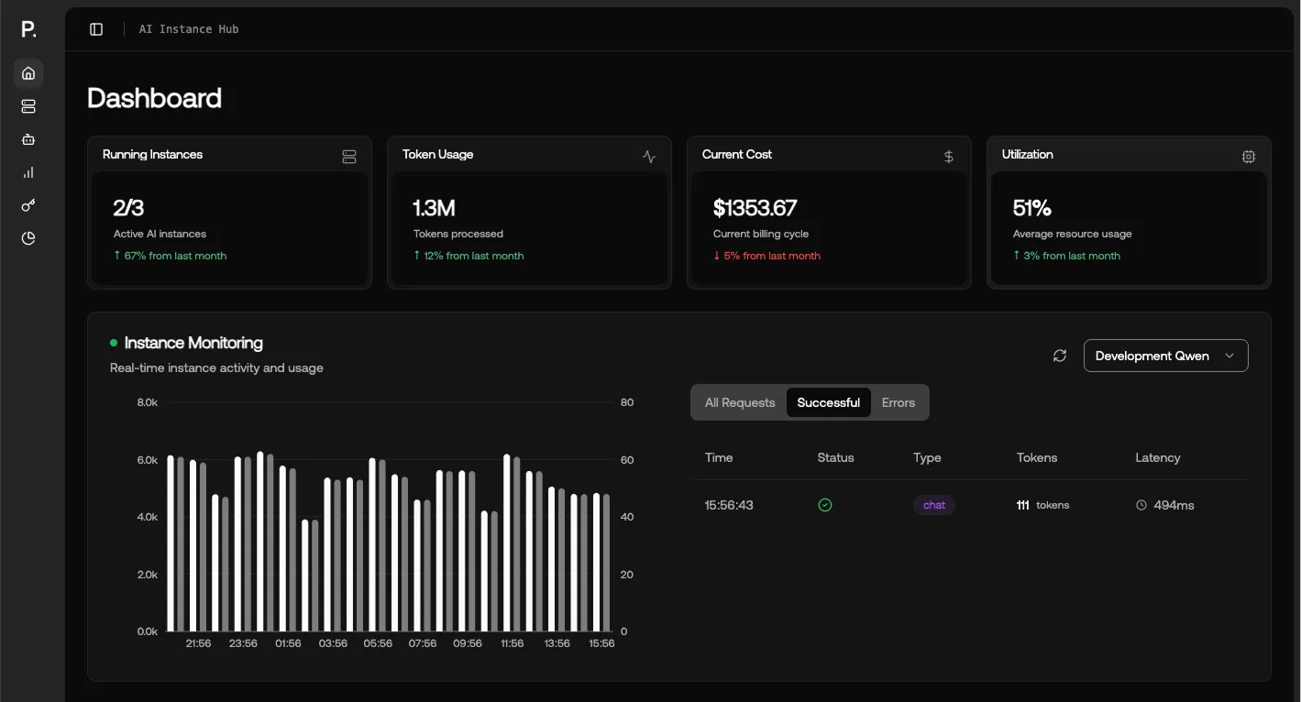1301x702 pixels.
Task: Expand the instance selector chevron
Action: coord(1229,356)
